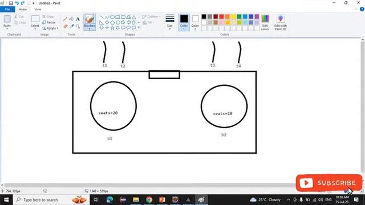Pick the right arrow shape
This screenshot has height=205, width=365.
[123, 22]
